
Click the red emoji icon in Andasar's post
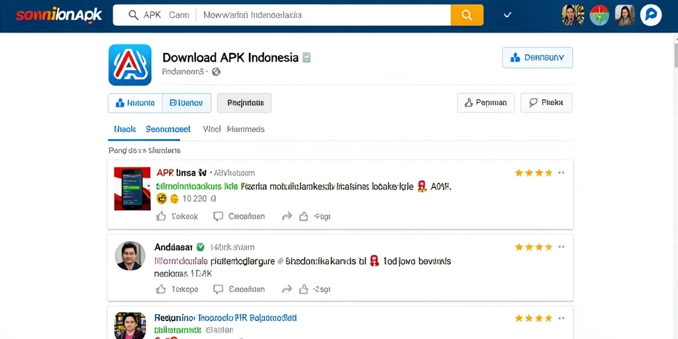(375, 261)
